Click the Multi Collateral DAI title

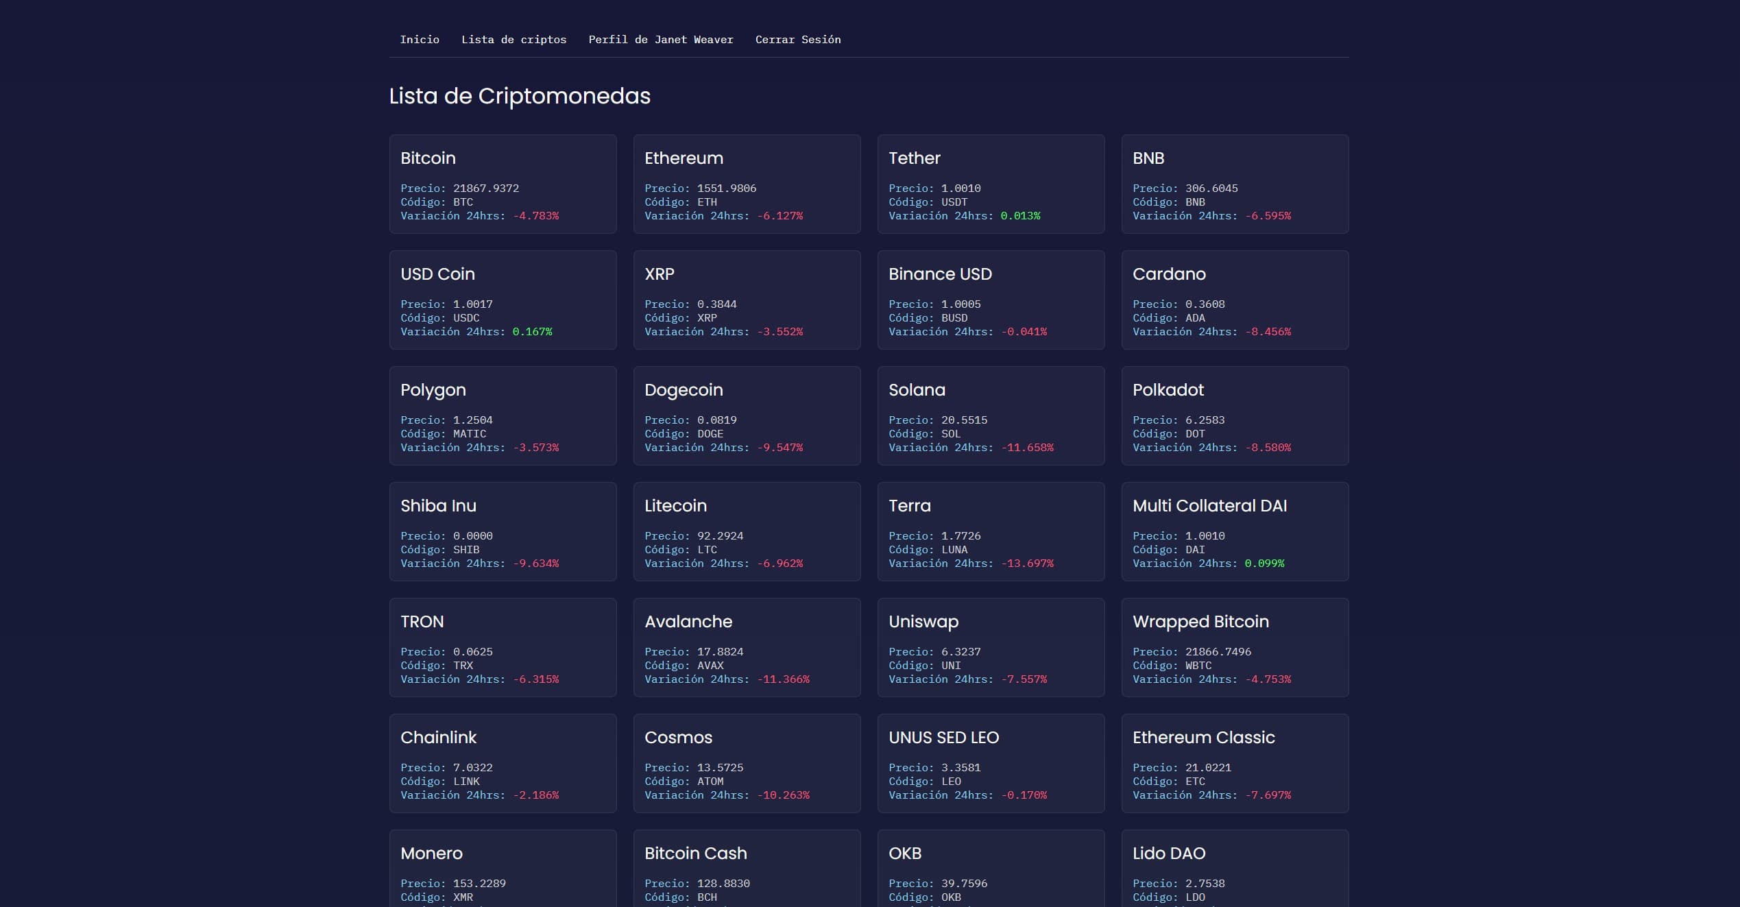click(x=1210, y=506)
